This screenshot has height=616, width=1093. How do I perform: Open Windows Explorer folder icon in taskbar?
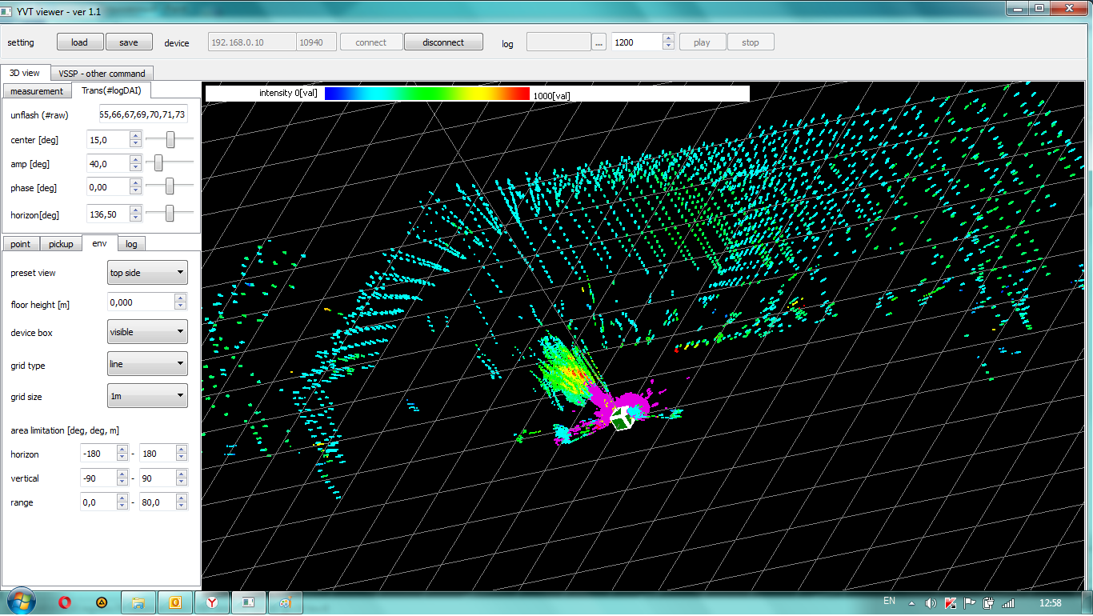pos(138,602)
